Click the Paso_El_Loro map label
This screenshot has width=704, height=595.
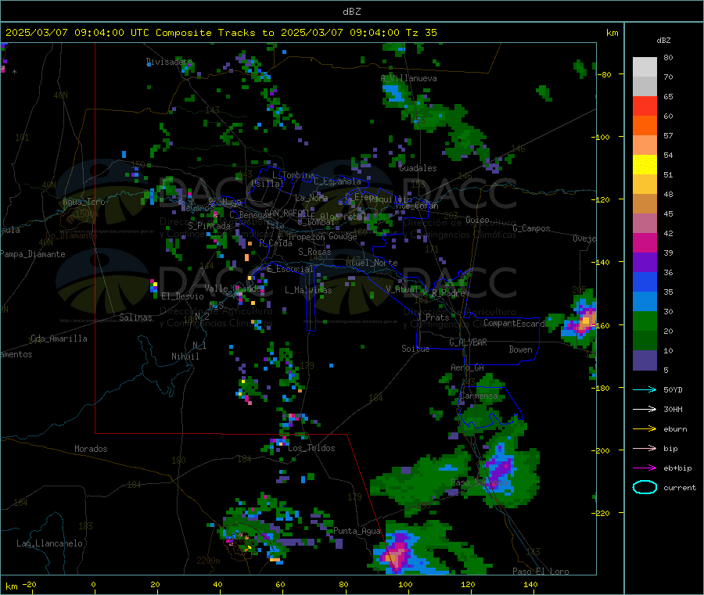[x=541, y=572]
